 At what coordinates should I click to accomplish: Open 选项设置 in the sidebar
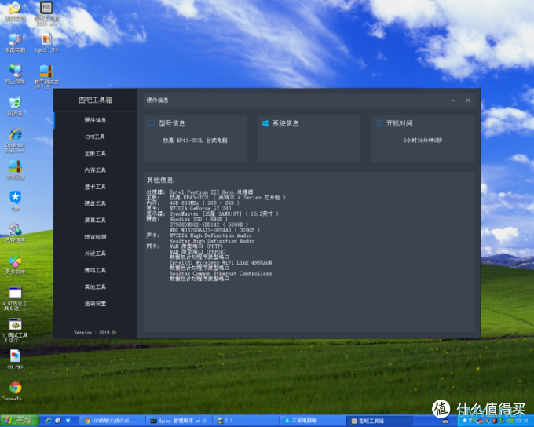click(95, 304)
